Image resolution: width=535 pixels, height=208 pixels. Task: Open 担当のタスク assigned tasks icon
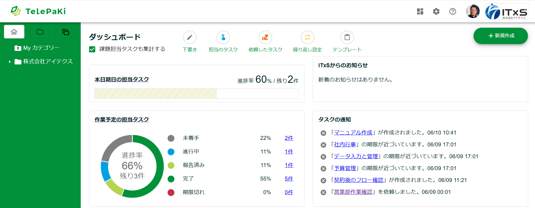223,37
